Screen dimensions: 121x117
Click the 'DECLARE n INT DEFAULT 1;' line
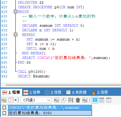48,30
